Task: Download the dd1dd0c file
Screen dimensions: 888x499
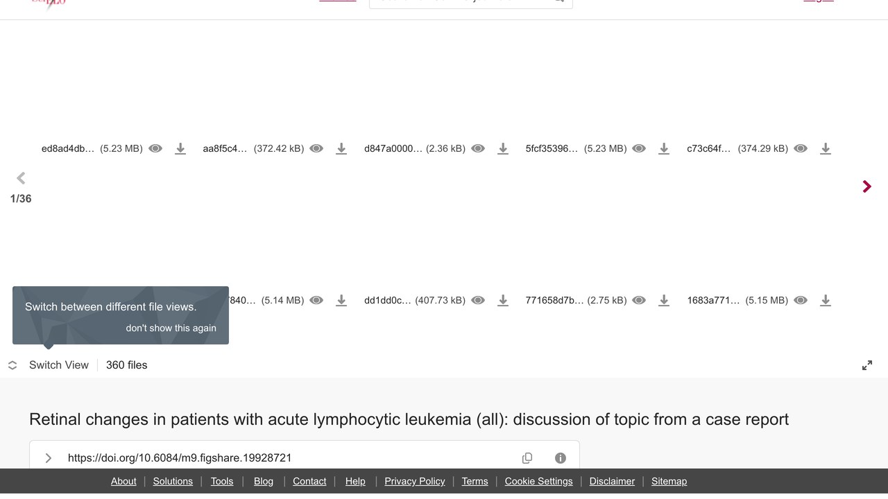Action: click(x=503, y=300)
